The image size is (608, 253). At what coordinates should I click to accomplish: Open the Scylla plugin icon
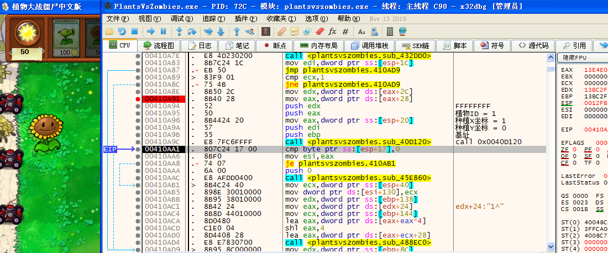click(266, 31)
